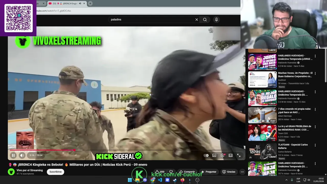Open thumbnail of JORGE Hablando Huevadas video
Image resolution: width=327 pixels, height=184 pixels.
click(262, 62)
